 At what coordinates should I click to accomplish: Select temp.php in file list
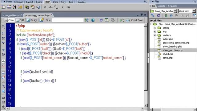(168, 58)
